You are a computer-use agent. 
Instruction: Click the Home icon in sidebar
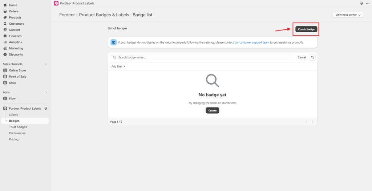(x=5, y=5)
